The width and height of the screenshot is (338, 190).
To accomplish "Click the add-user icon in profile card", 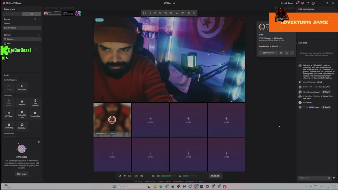I will [287, 53].
